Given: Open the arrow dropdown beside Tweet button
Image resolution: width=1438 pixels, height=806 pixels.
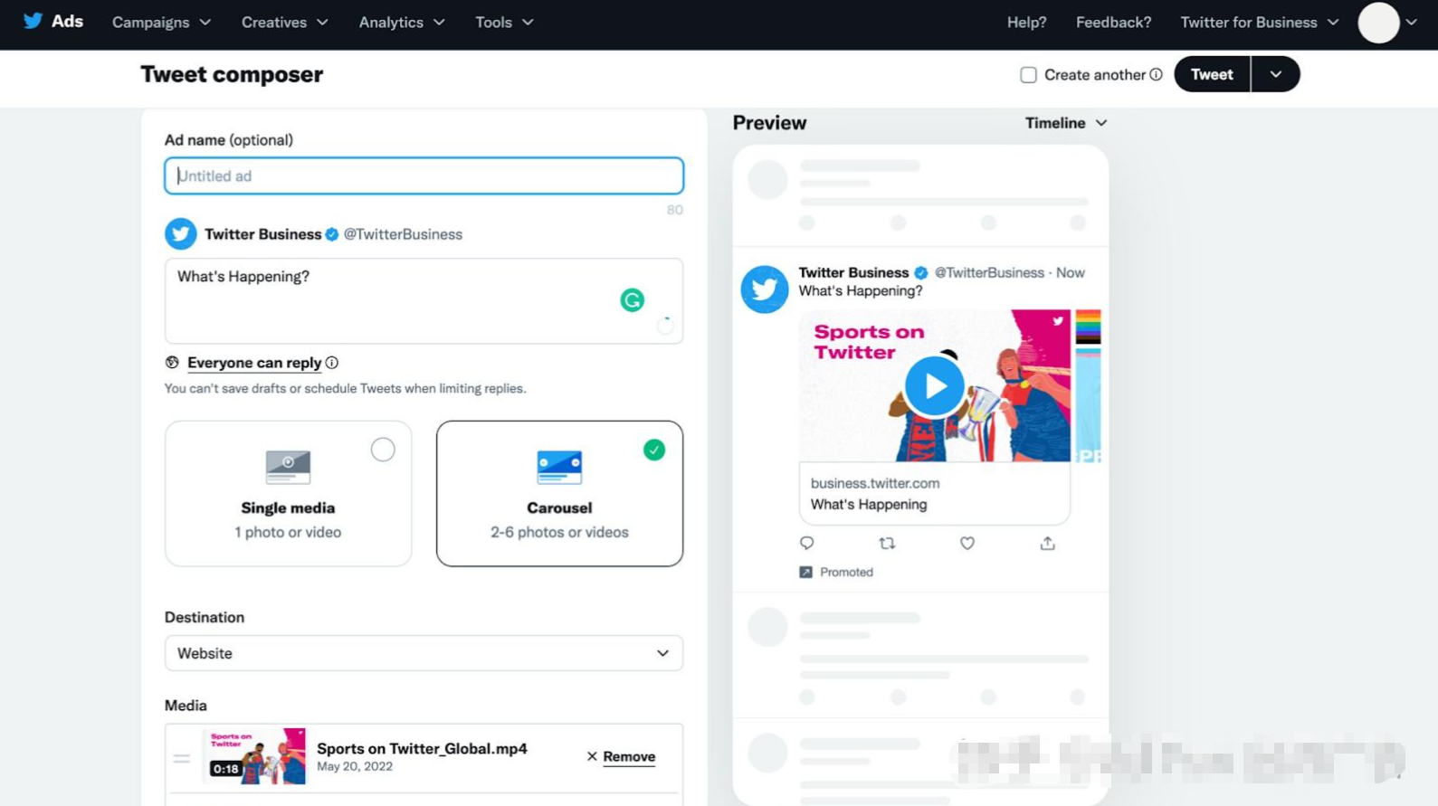Looking at the screenshot, I should tap(1275, 74).
